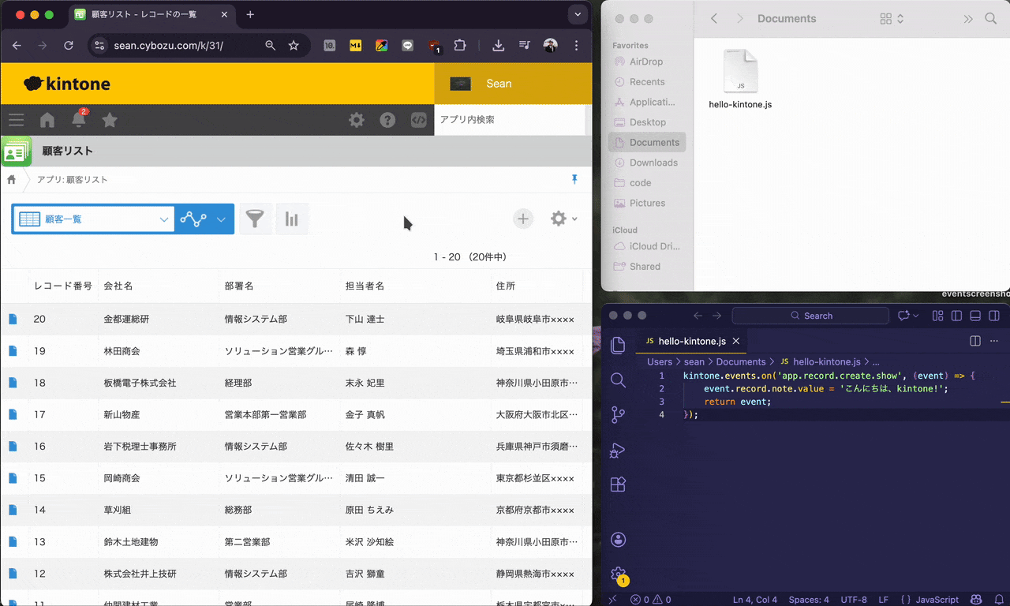
Task: Toggle the split editor icon above the code
Action: [x=976, y=341]
